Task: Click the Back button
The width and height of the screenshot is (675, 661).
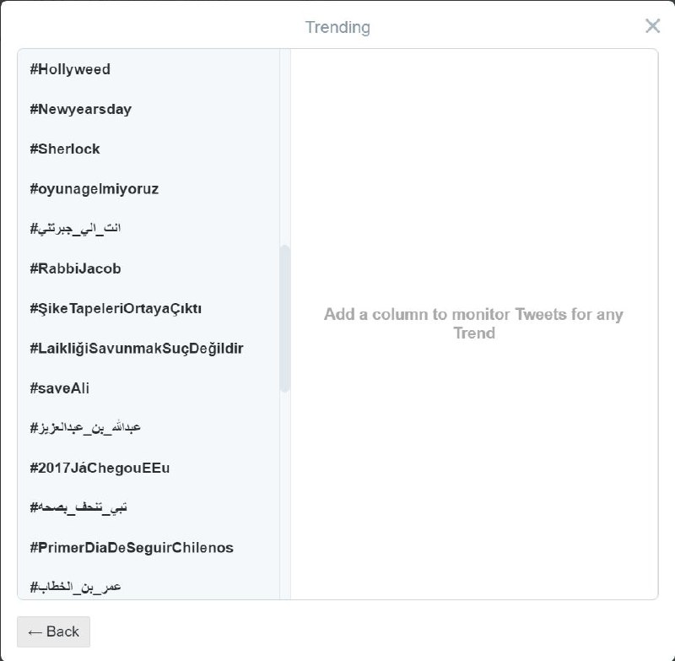Action: click(x=53, y=631)
